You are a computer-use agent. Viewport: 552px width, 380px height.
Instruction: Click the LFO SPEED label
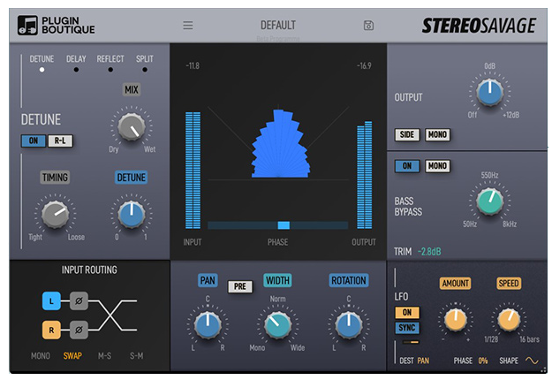[509, 283]
